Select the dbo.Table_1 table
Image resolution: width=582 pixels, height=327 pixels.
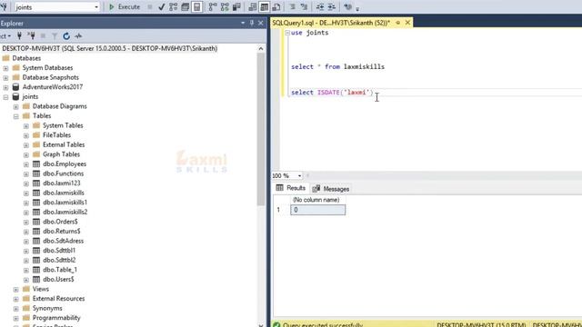coord(60,270)
